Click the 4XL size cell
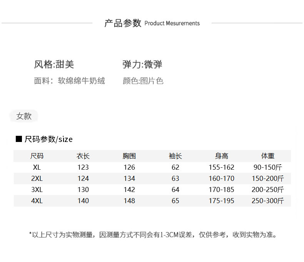304x262 pixels. (37, 201)
